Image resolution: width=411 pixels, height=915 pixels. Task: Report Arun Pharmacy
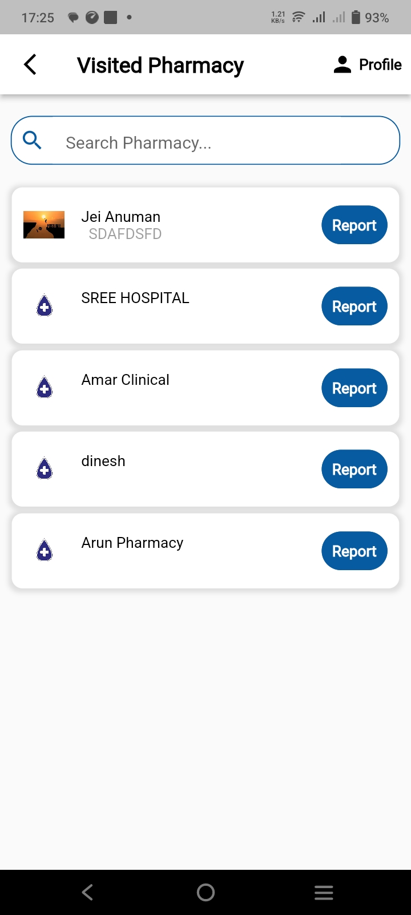click(x=354, y=551)
